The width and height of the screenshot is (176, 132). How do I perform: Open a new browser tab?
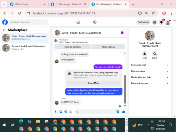point(133,4)
